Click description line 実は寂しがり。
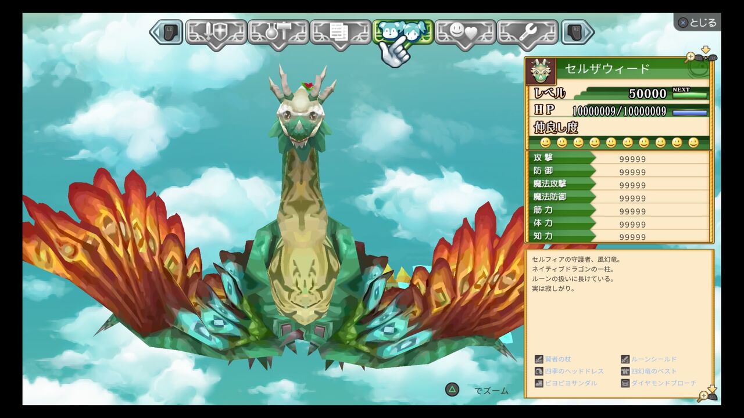 pyautogui.click(x=553, y=289)
